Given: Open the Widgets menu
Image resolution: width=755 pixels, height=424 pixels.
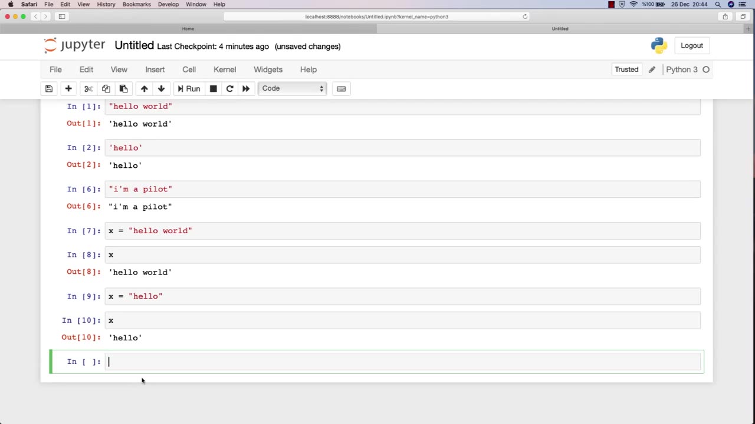Looking at the screenshot, I should (x=268, y=69).
